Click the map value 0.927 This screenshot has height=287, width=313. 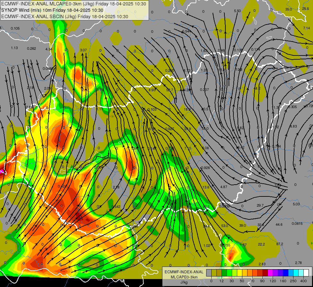coord(169,129)
